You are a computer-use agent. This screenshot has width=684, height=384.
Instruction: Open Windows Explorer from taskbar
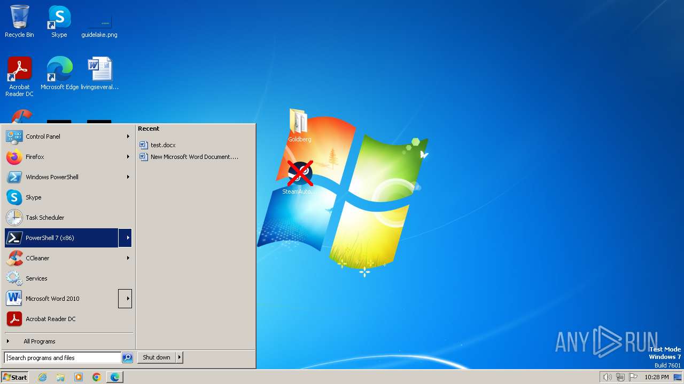60,377
